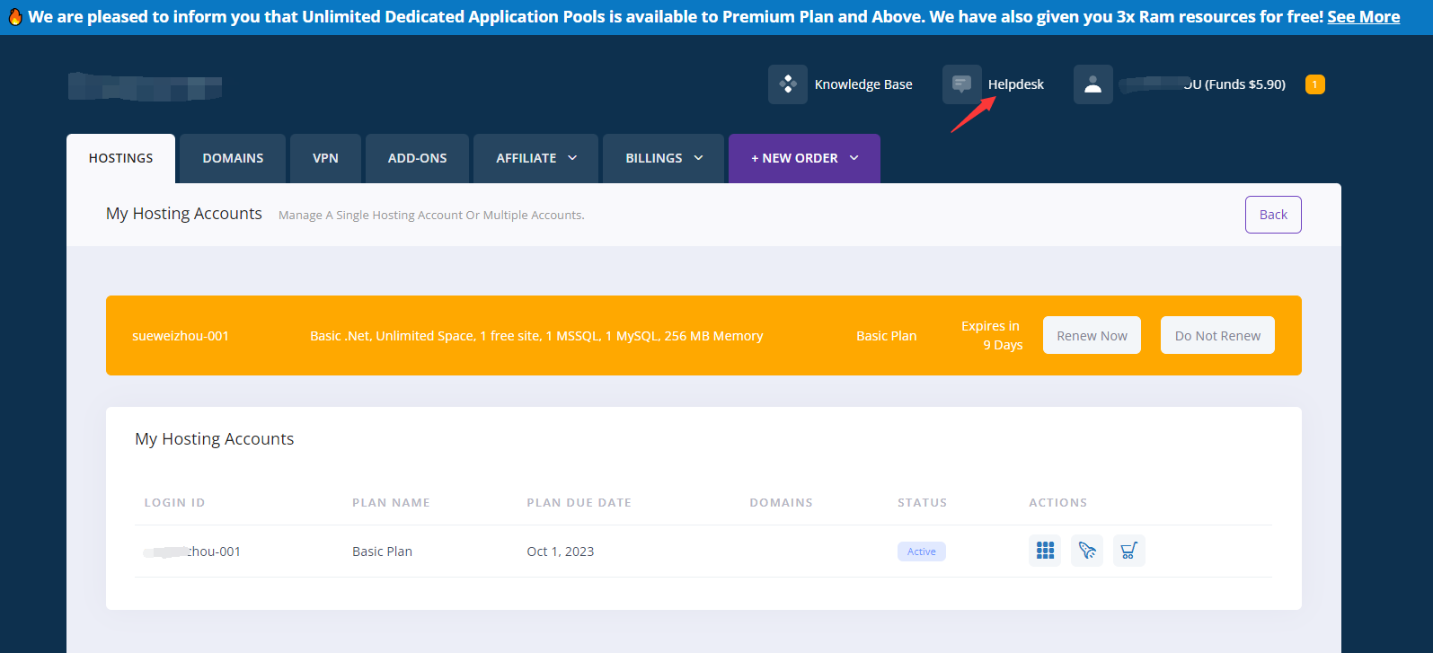The height and width of the screenshot is (653, 1433).
Task: Open the user account profile icon
Action: [1092, 84]
